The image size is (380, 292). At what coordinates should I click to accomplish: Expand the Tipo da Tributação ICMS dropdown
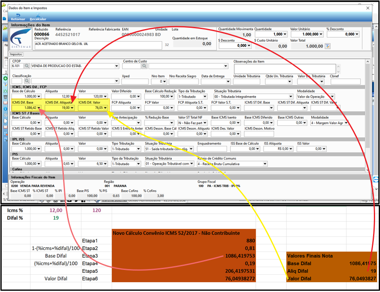point(205,97)
